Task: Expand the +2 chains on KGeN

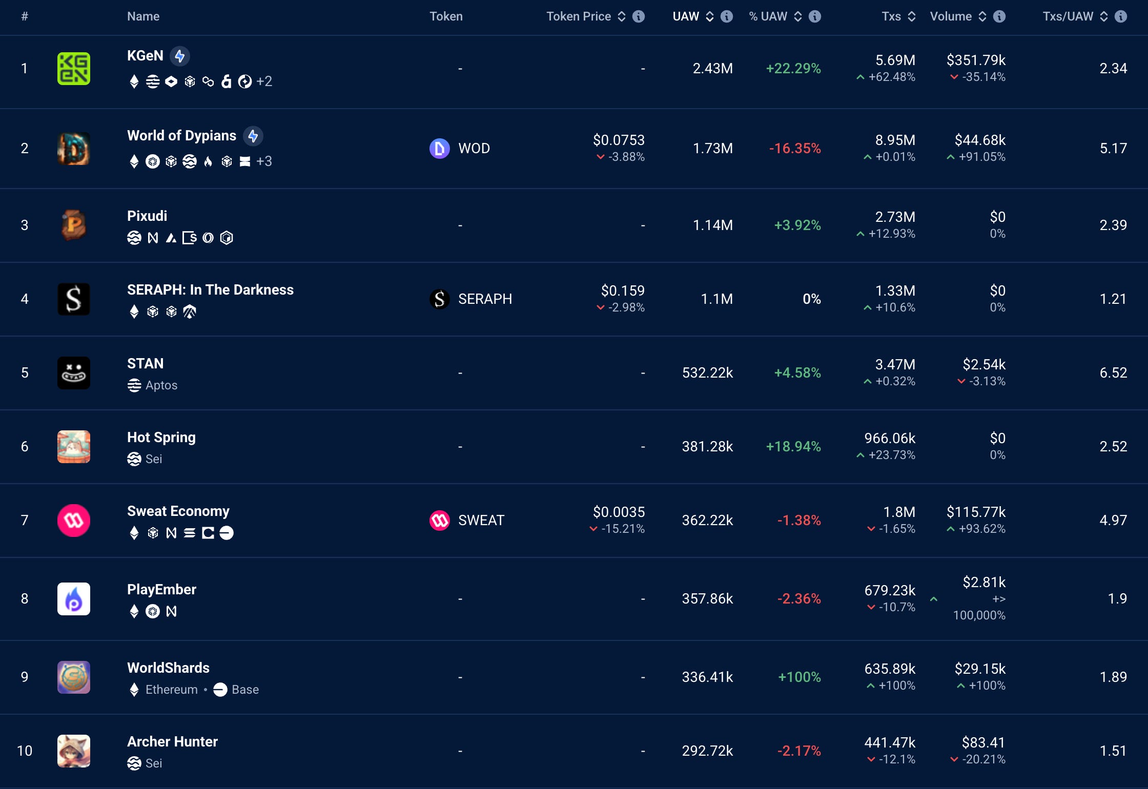Action: (x=264, y=81)
